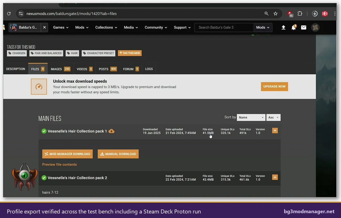Open browser downloads arrow icon

click(x=315, y=14)
